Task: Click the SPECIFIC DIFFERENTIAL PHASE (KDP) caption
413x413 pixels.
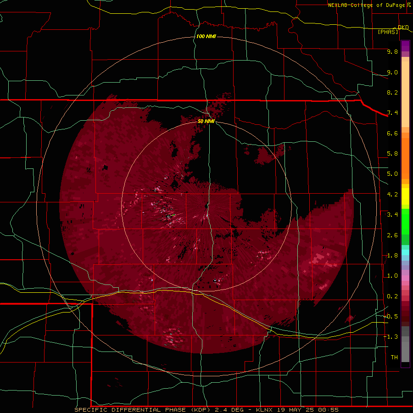Action: point(143,410)
